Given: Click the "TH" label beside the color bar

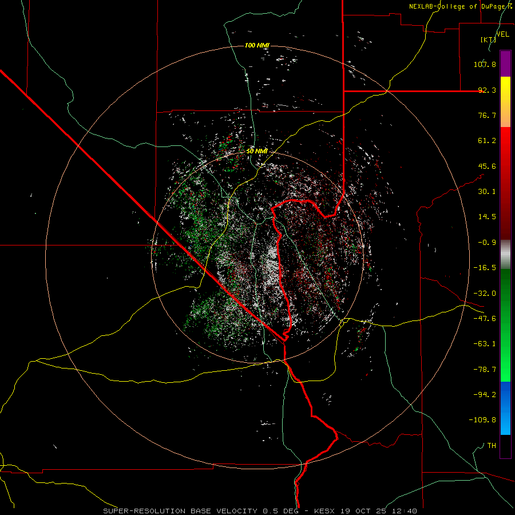Looking at the screenshot, I should (492, 445).
